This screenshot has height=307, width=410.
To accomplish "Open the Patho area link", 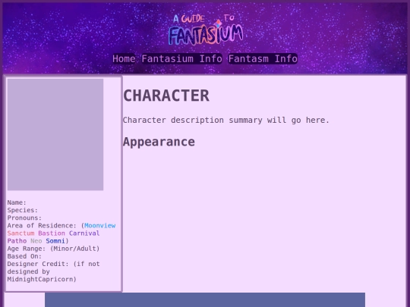I will point(17,241).
